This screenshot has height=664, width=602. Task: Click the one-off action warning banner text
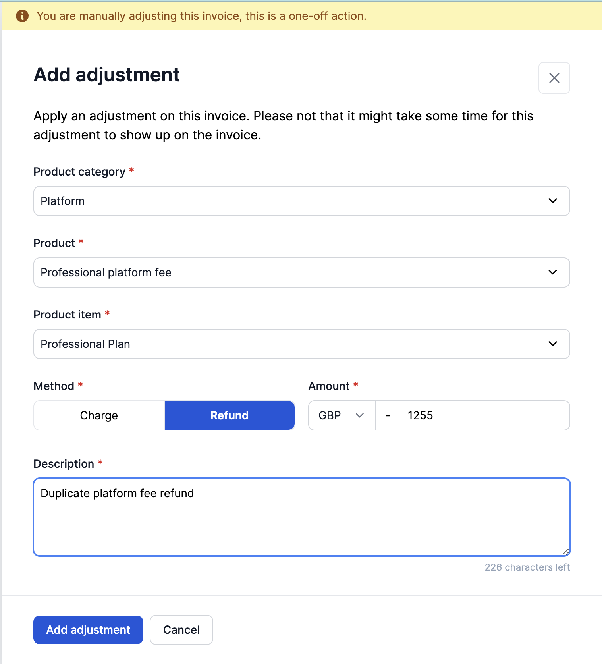click(201, 16)
